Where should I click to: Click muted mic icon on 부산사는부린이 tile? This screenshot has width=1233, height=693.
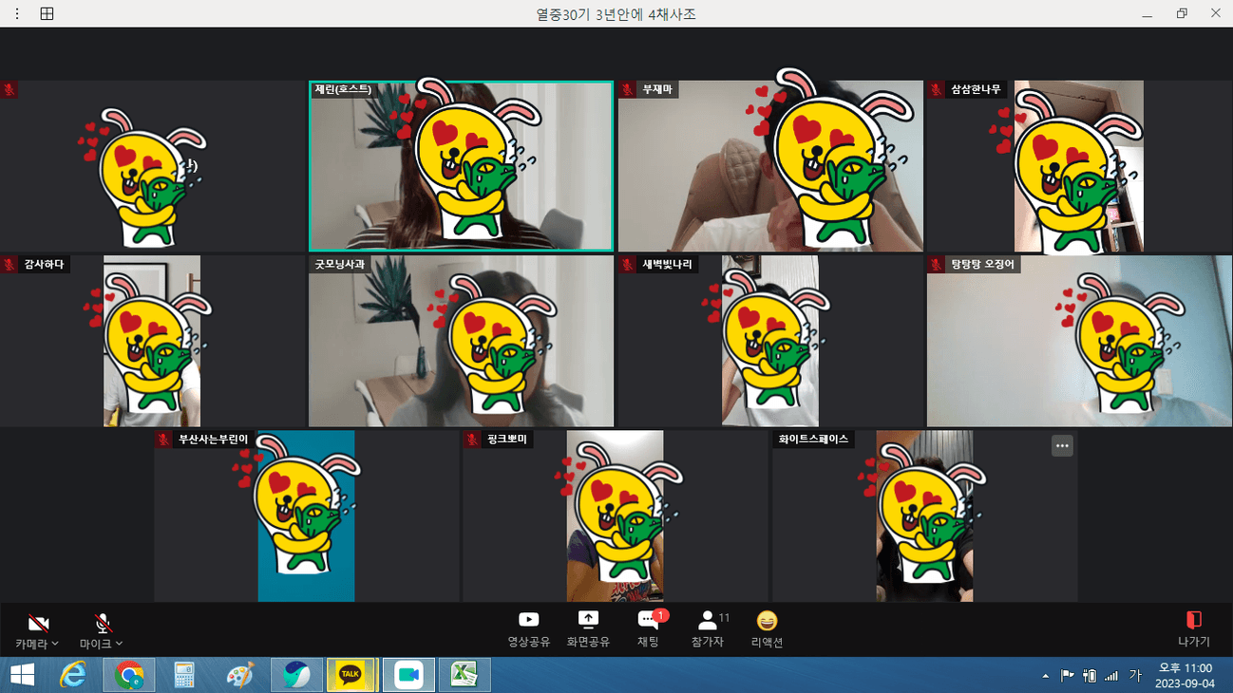tap(163, 440)
